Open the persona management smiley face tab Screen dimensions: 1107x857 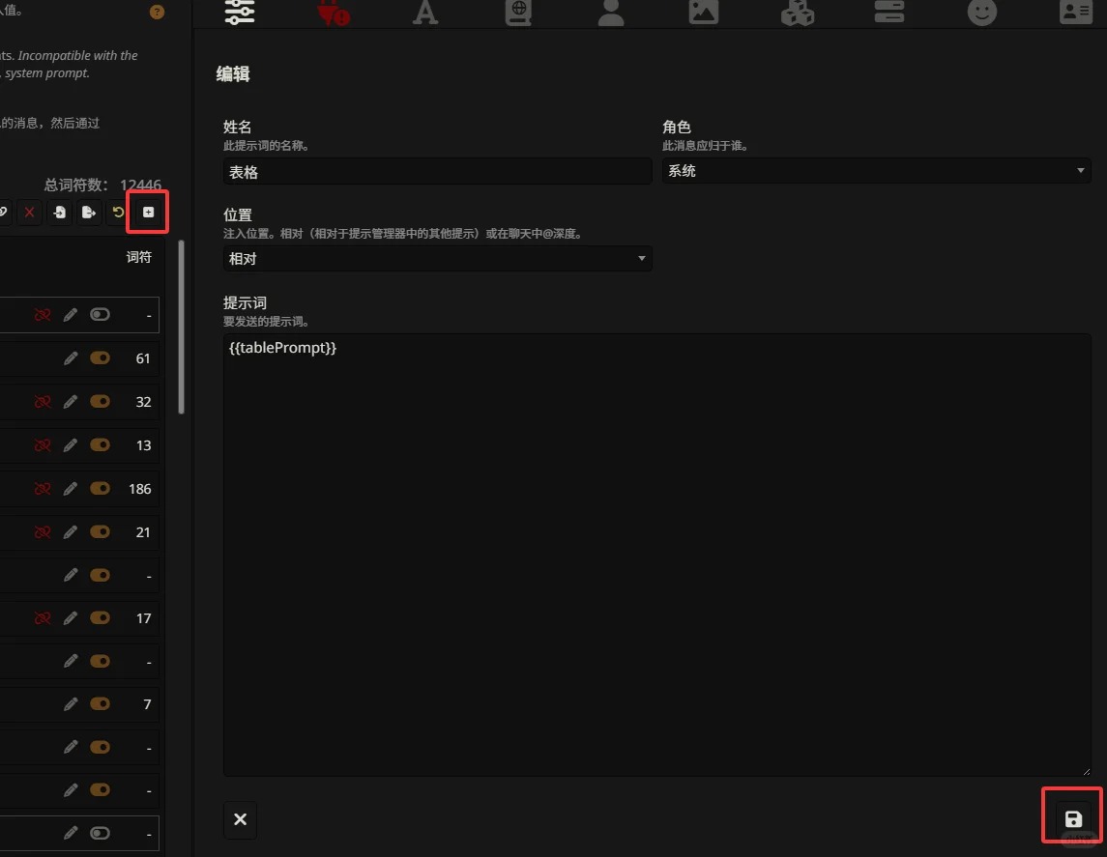click(981, 12)
